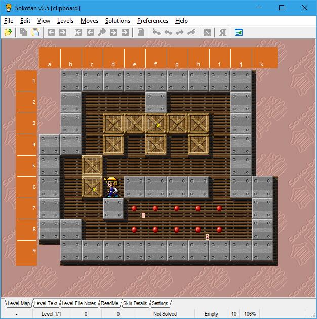The image size is (317, 319).
Task: Click the crate at column c row 5
Action: pyautogui.click(x=92, y=166)
